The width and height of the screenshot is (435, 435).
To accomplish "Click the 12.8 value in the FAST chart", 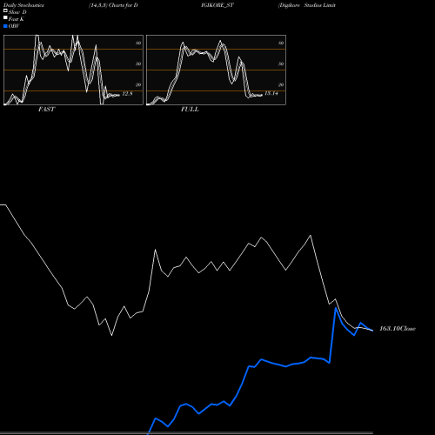I will click(127, 94).
